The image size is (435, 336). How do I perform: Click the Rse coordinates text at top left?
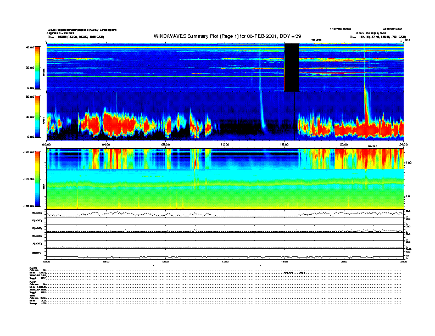pyautogui.click(x=76, y=37)
